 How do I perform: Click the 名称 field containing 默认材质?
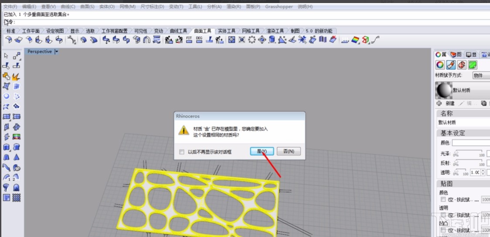coord(463,122)
